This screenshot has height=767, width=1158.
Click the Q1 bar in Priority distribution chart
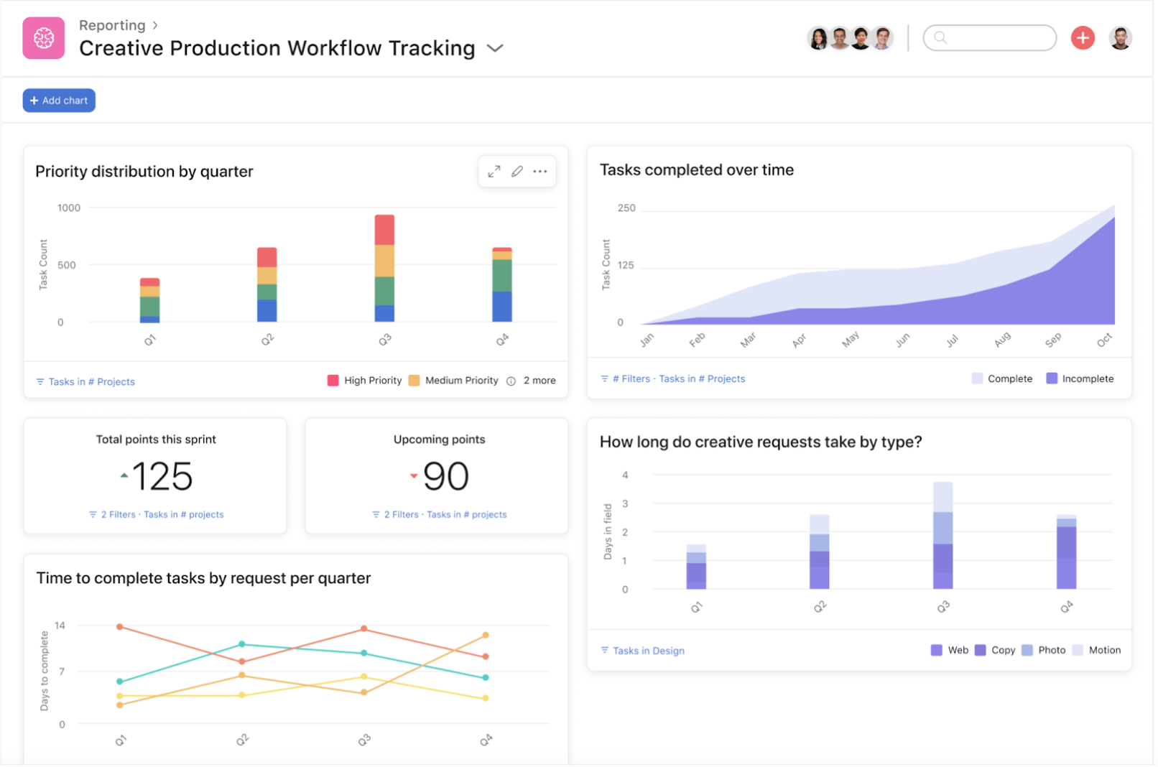pos(149,300)
